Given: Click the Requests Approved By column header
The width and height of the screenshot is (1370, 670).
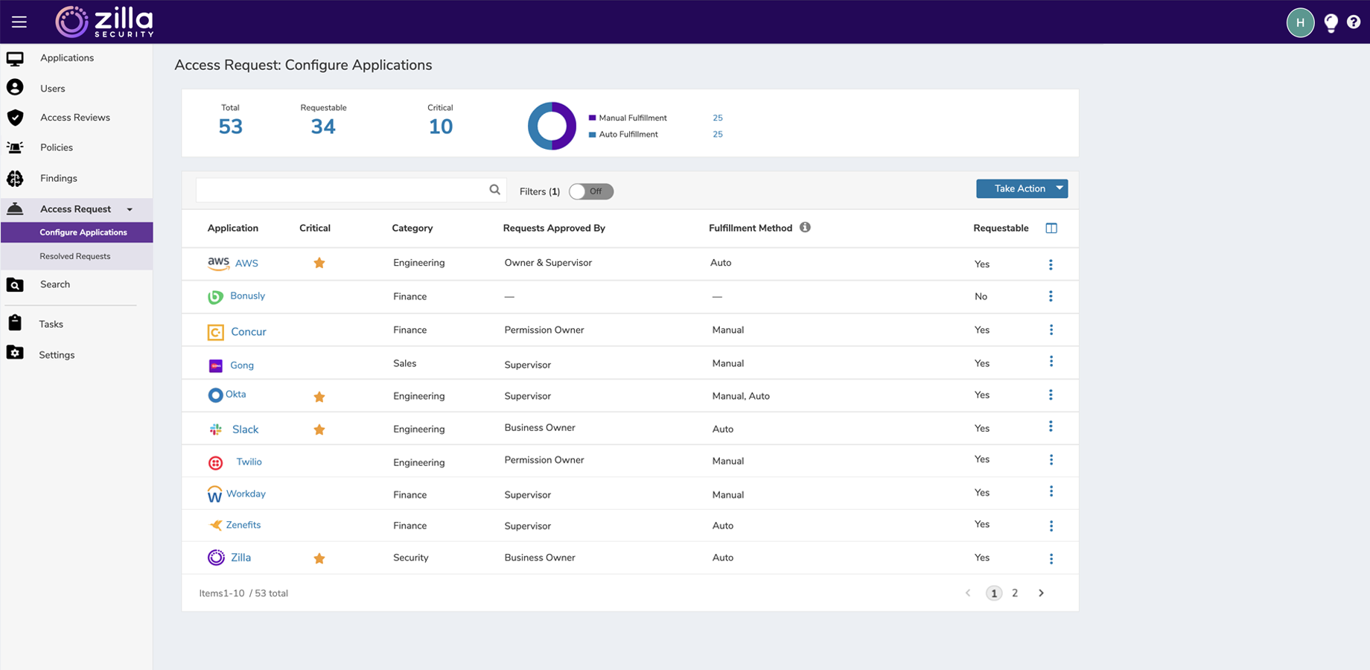Looking at the screenshot, I should click(554, 229).
